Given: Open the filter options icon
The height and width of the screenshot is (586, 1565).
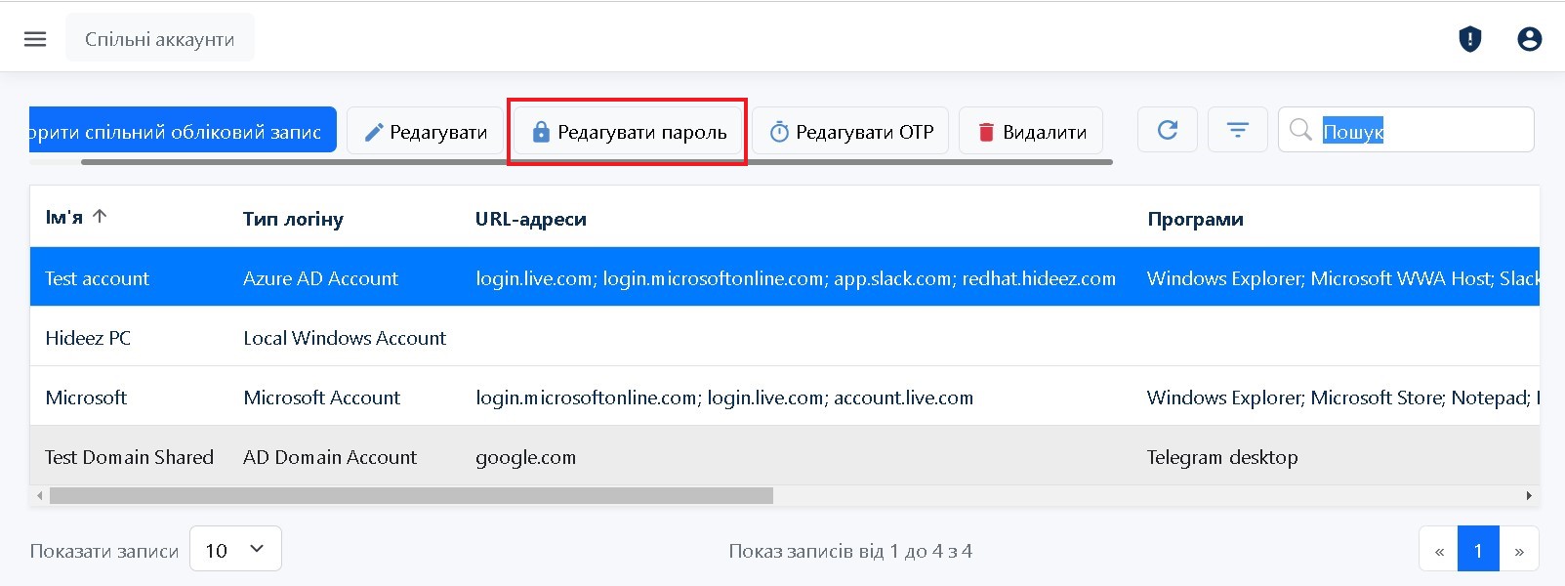Looking at the screenshot, I should [1237, 130].
